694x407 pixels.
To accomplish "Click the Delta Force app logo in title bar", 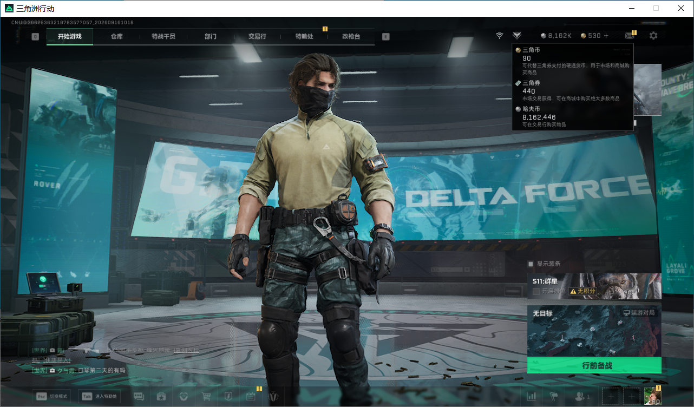I will (x=9, y=9).
